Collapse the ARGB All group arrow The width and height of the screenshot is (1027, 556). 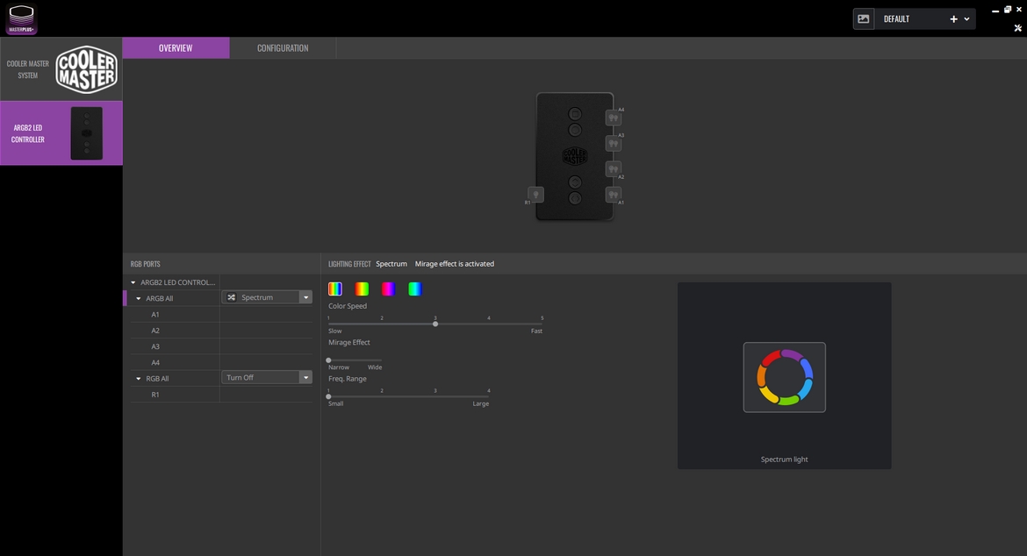138,298
